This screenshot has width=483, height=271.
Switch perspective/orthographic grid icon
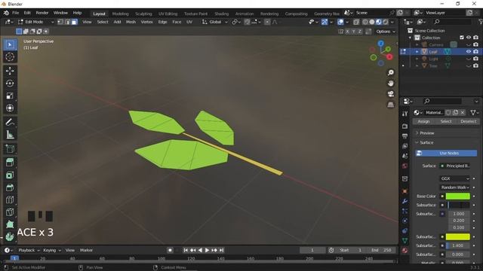(391, 105)
